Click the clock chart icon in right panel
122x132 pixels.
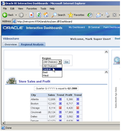(117, 60)
